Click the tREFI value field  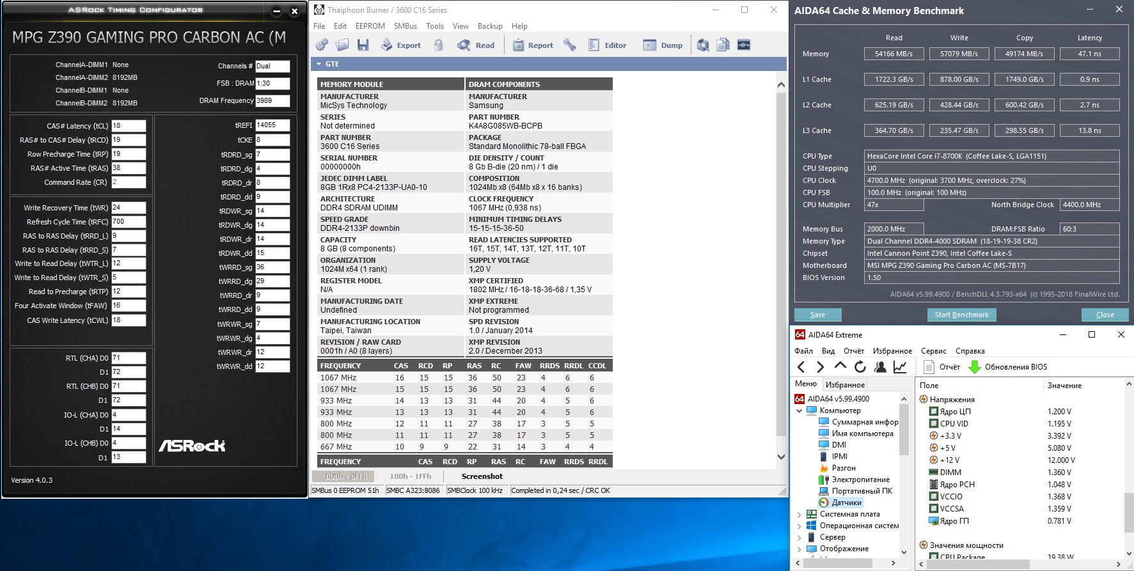(272, 125)
